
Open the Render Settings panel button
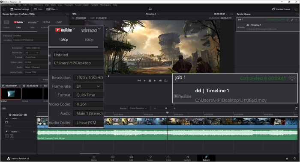coord(20,9)
